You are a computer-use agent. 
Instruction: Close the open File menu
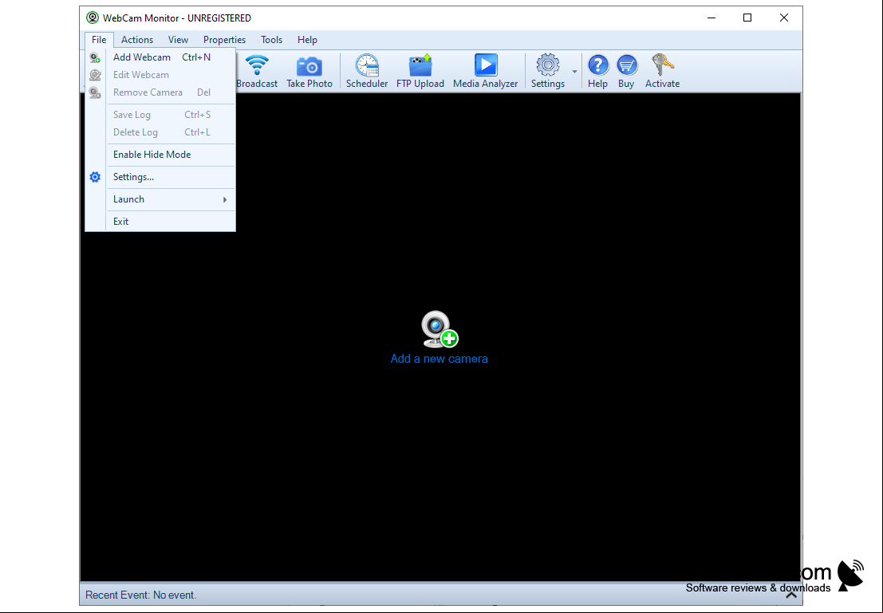point(99,39)
